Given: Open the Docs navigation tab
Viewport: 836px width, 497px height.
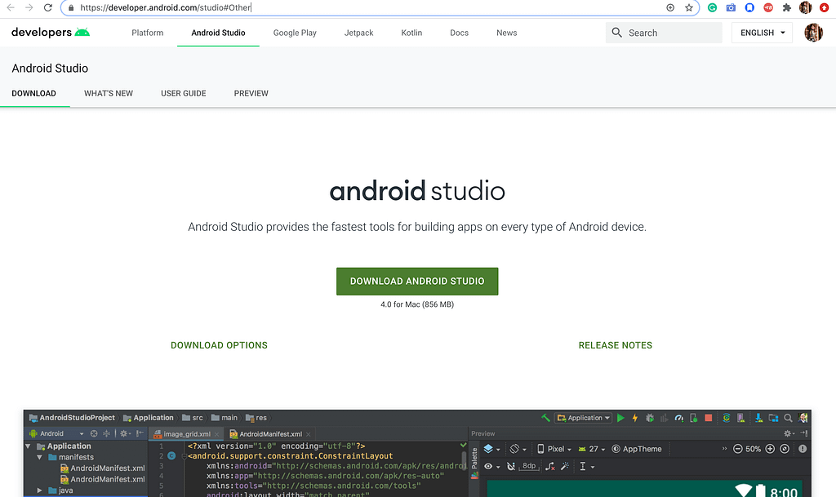Looking at the screenshot, I should click(459, 33).
